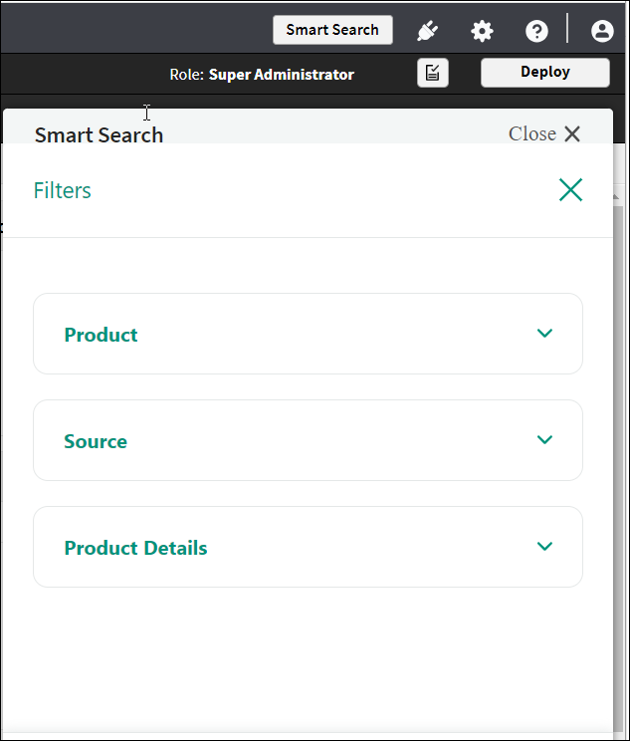The height and width of the screenshot is (741, 630).
Task: Open the settings gear icon
Action: tap(483, 31)
